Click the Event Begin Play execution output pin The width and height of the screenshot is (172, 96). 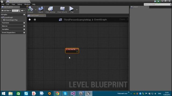(x=77, y=52)
